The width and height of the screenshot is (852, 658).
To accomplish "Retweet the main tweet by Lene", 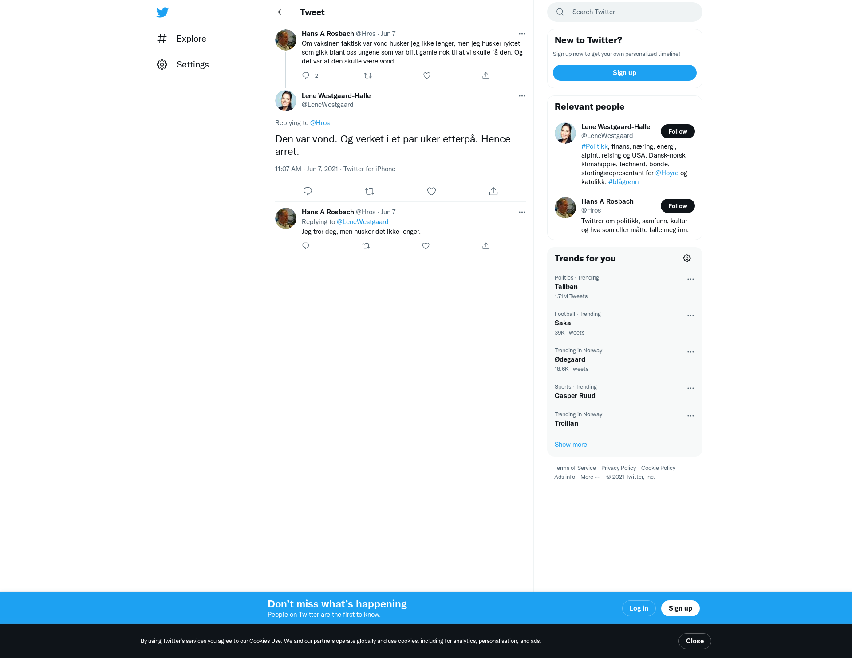I will pos(370,191).
